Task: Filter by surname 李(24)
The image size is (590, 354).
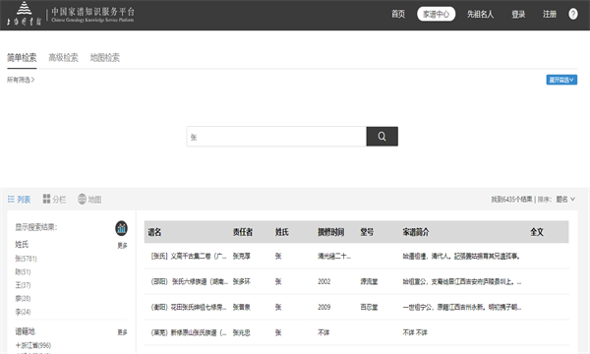Action: pyautogui.click(x=23, y=312)
